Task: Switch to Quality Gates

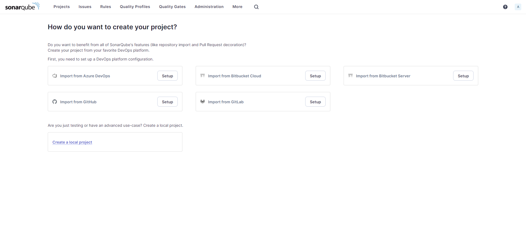Action: 172,7
